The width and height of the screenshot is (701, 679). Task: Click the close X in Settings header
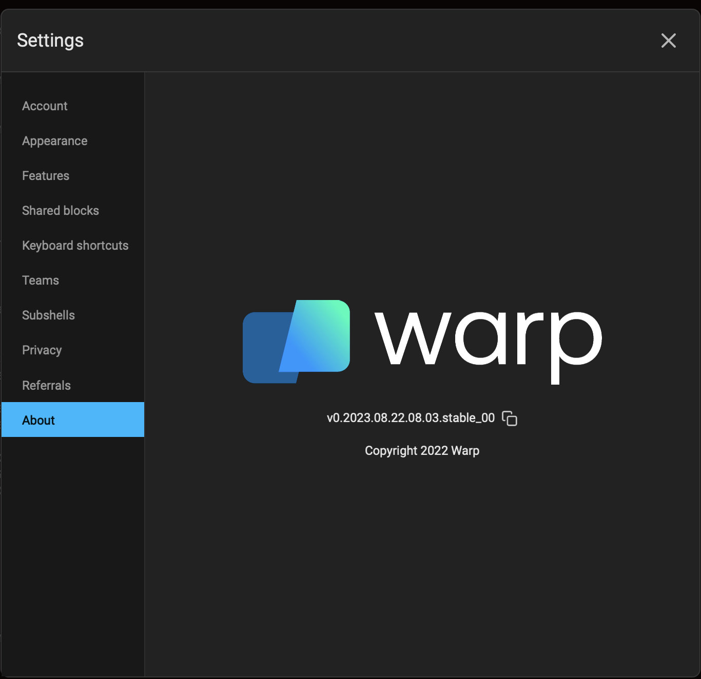click(668, 41)
